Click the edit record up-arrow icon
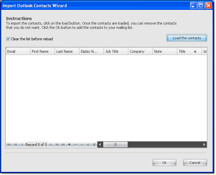The width and height of the screenshot is (216, 175). pyautogui.click(x=82, y=144)
